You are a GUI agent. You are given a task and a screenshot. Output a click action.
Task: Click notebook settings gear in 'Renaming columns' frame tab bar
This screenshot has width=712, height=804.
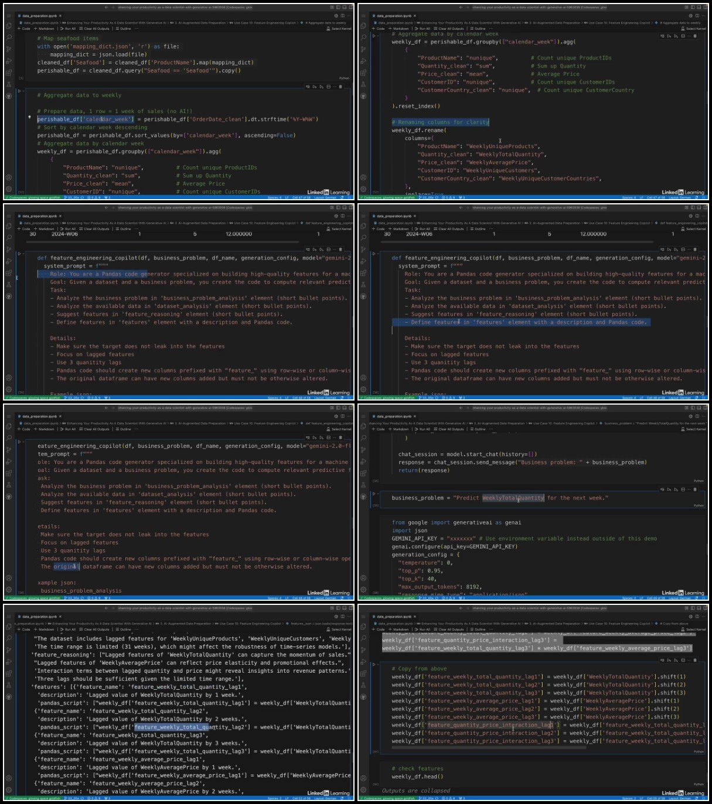click(690, 16)
